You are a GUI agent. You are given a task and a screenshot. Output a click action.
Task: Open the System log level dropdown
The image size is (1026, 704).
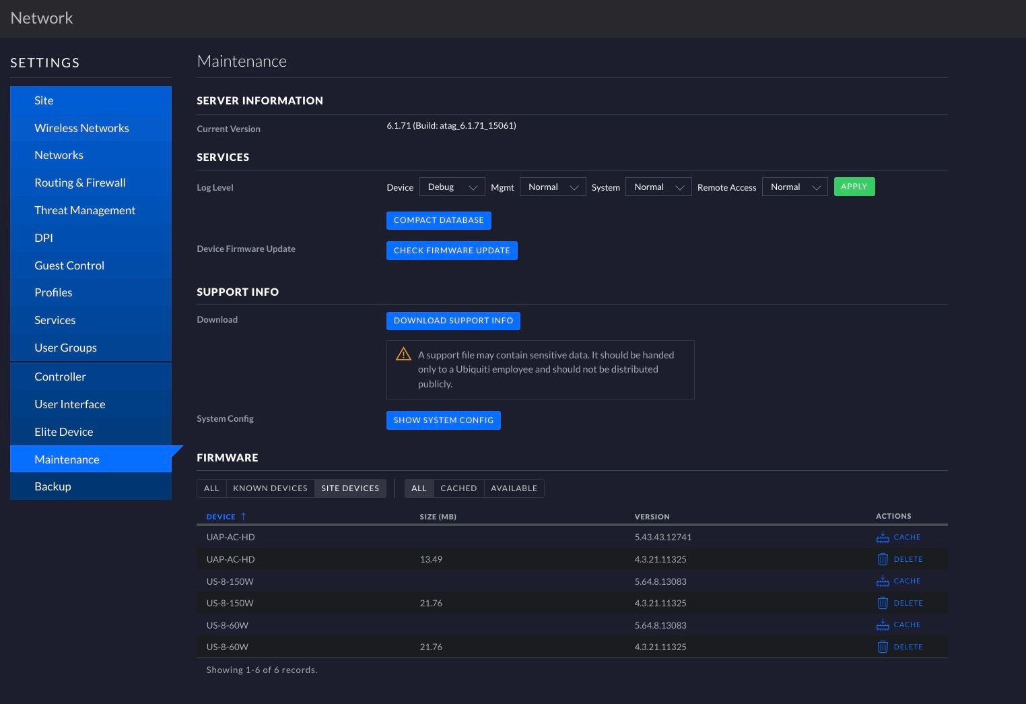point(658,187)
